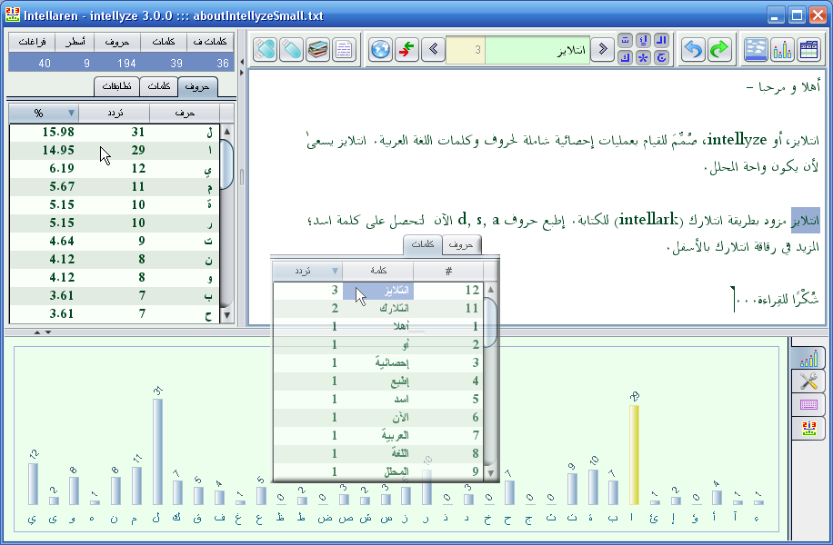
Task: Click the down arrow on horizontal splitter
Action: (48, 332)
